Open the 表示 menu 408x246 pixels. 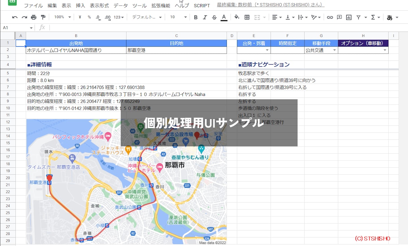[66, 5]
